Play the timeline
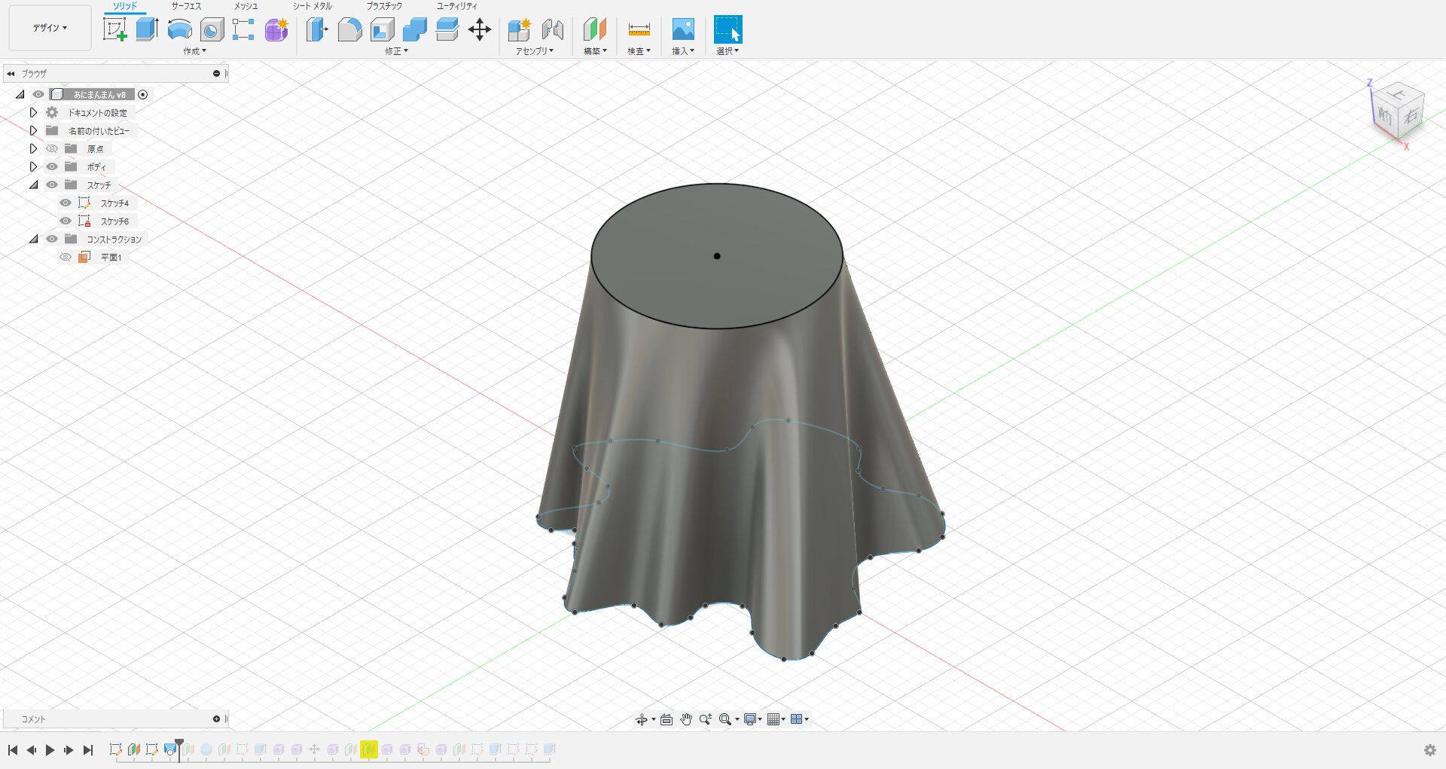This screenshot has height=769, width=1446. pyautogui.click(x=50, y=750)
